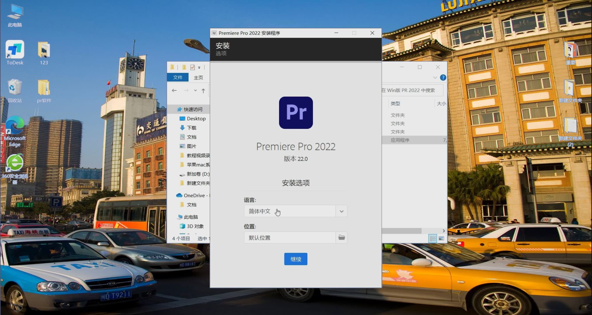The image size is (592, 315).
Task: Select 图片 in Explorer sidebar
Action: coord(188,146)
